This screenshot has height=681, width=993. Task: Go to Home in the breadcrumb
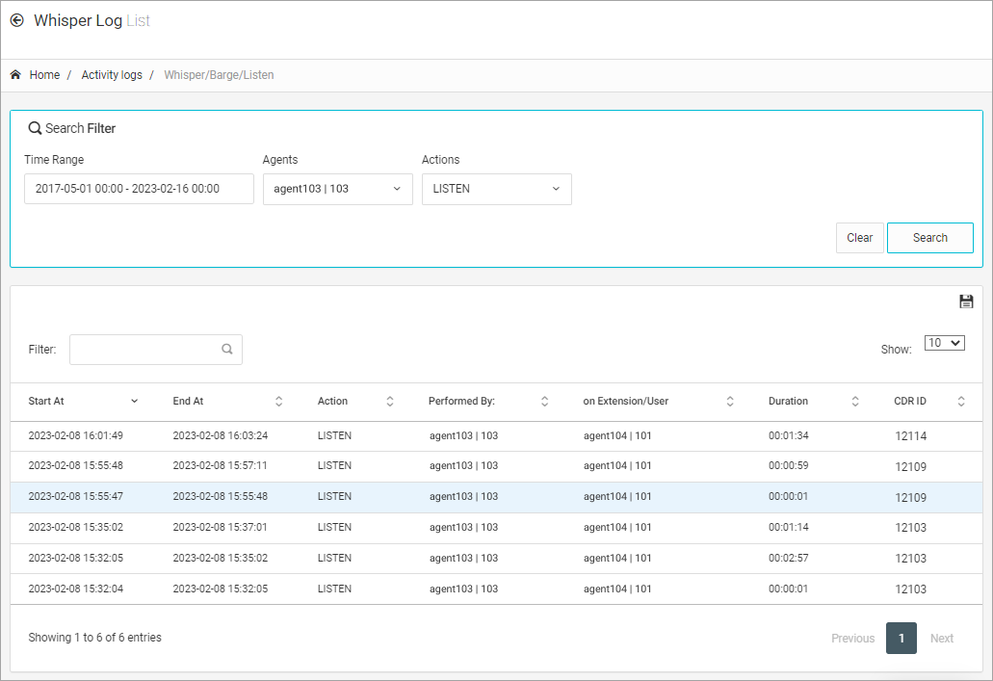(44, 75)
